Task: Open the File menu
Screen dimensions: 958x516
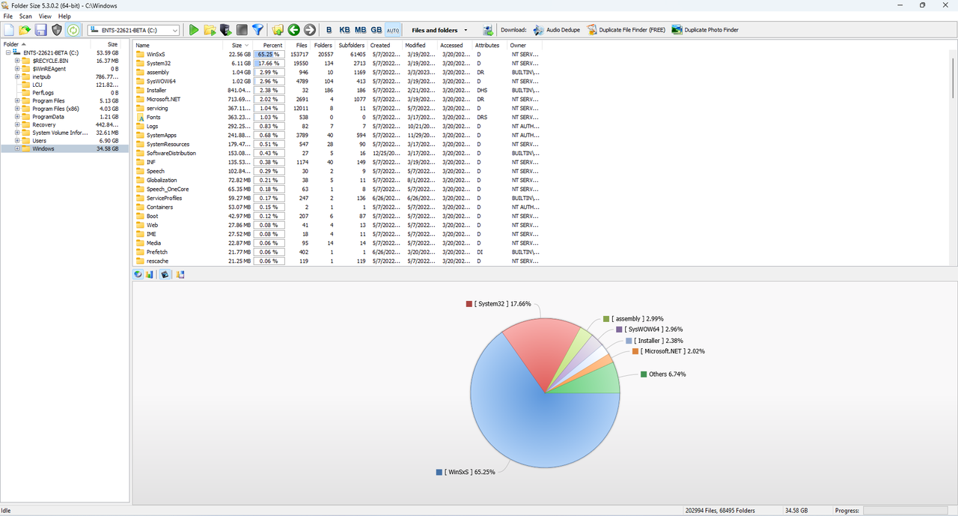Action: [x=8, y=16]
